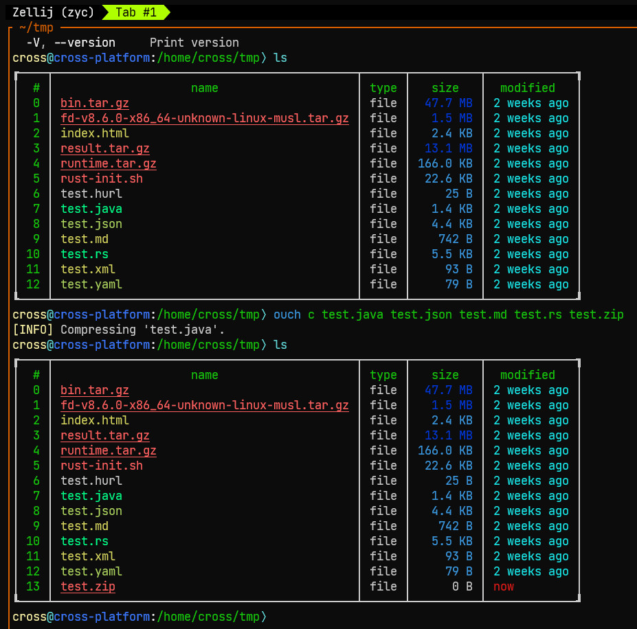This screenshot has width=637, height=629.
Task: Click the test.zip entry in second listing
Action: coord(88,586)
